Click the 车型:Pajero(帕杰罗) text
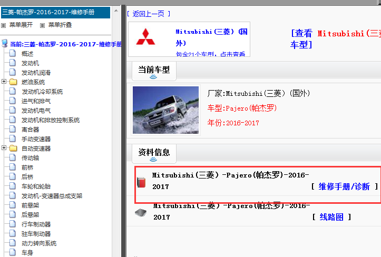Screen dimensions: 381x257 tap(242, 108)
